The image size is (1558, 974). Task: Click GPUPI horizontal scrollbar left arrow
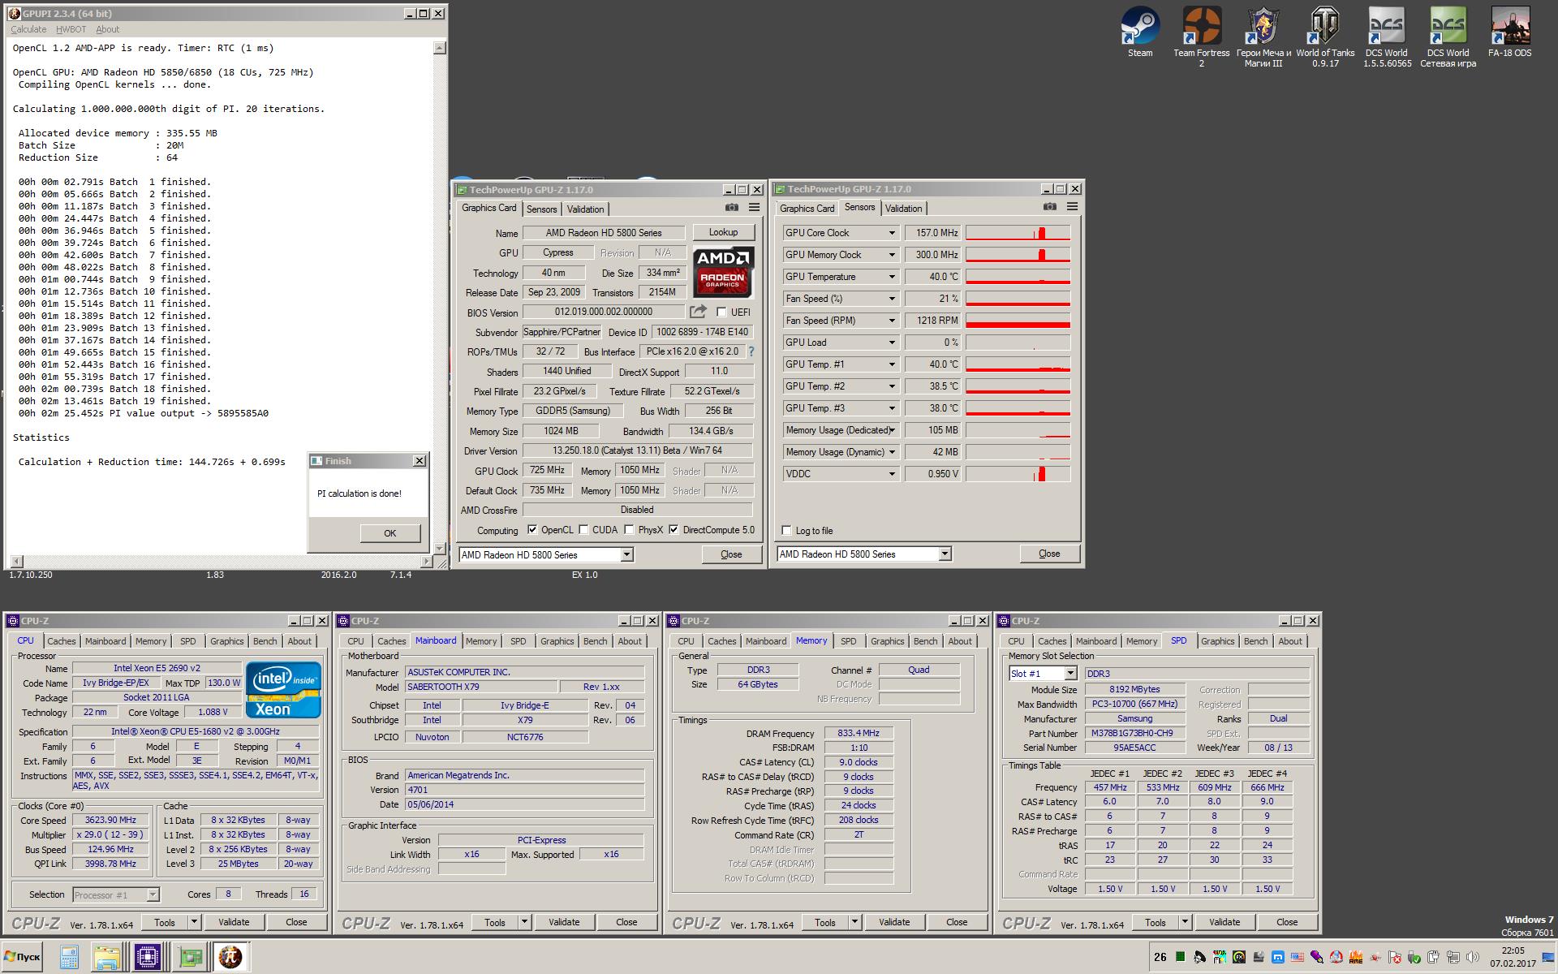coord(17,561)
